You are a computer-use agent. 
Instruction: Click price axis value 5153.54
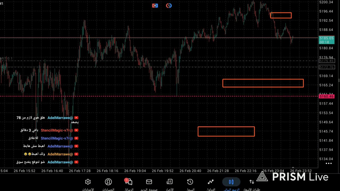point(326,113)
